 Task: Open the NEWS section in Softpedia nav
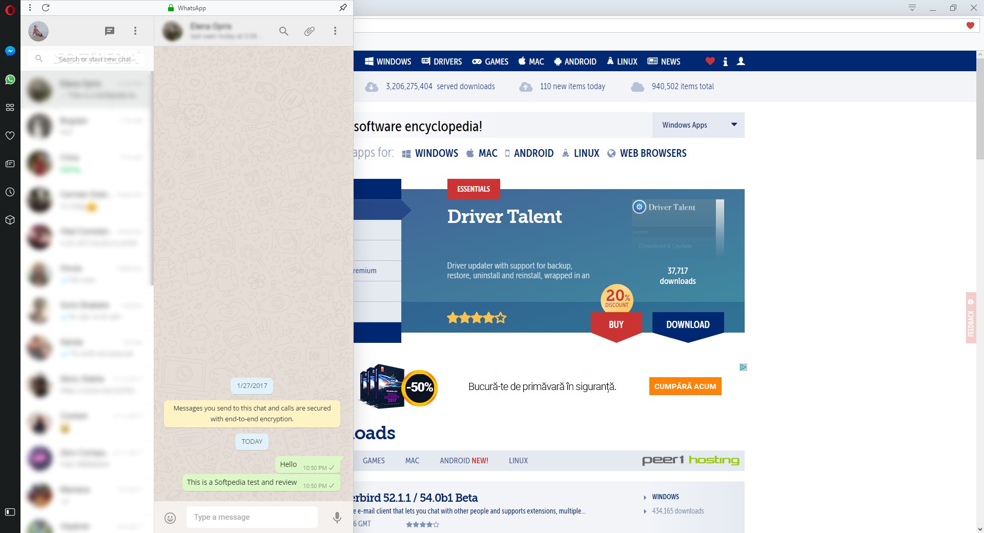(x=664, y=61)
